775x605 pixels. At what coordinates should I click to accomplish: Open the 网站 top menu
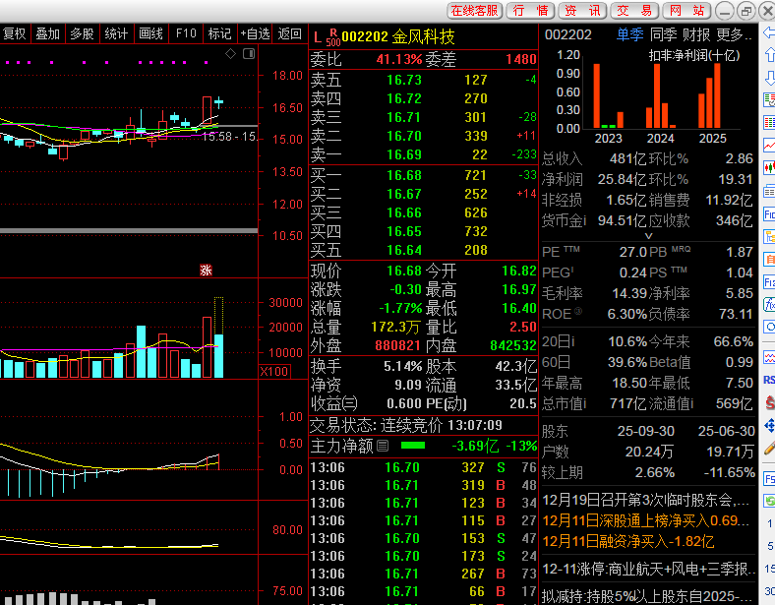686,11
